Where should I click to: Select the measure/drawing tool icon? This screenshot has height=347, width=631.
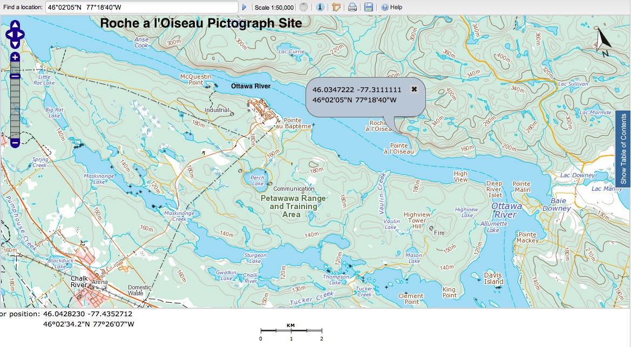point(336,8)
